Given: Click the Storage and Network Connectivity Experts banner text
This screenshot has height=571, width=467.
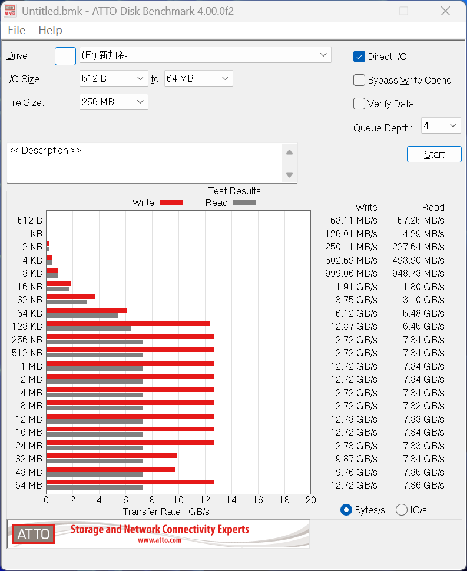Looking at the screenshot, I should pyautogui.click(x=160, y=529).
